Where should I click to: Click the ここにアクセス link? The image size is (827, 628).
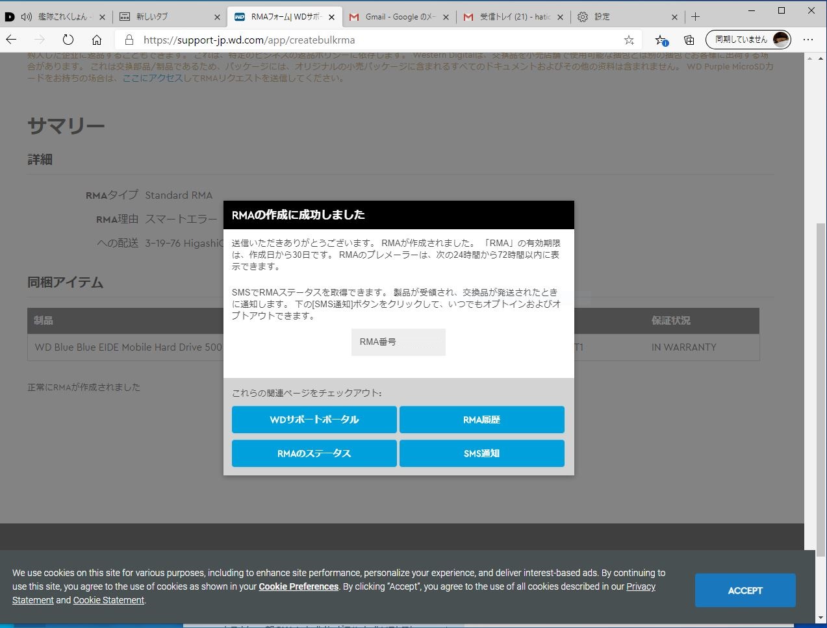(153, 78)
